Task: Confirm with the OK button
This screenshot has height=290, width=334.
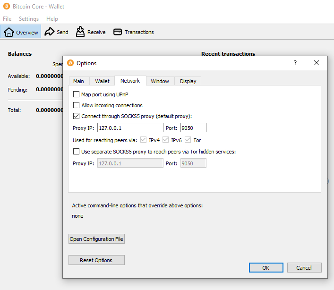Action: click(x=266, y=268)
